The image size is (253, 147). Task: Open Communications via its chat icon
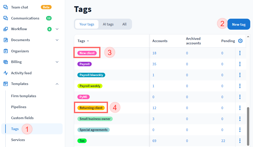(6, 18)
